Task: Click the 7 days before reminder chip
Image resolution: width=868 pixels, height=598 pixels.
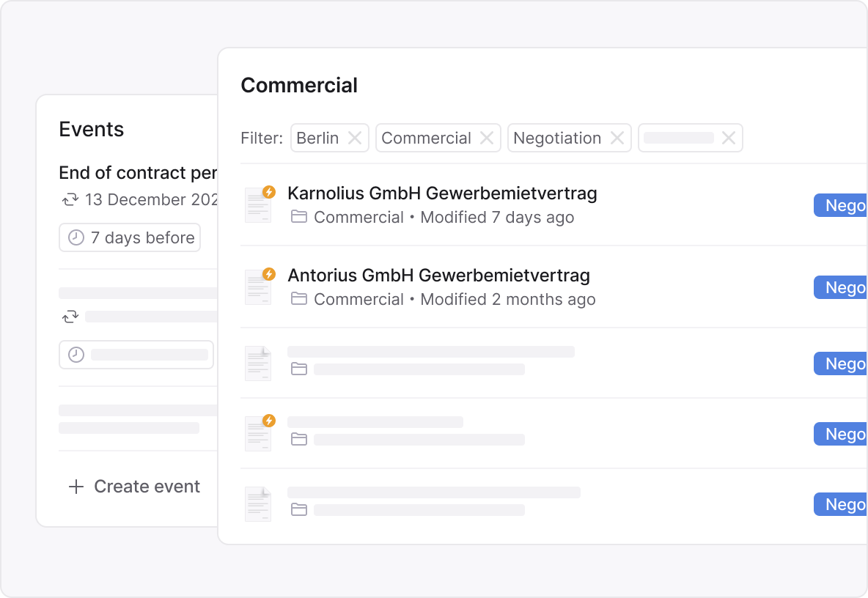Action: point(130,237)
